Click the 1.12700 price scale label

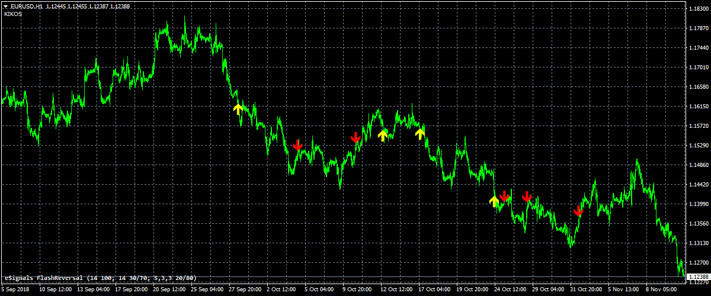699,263
